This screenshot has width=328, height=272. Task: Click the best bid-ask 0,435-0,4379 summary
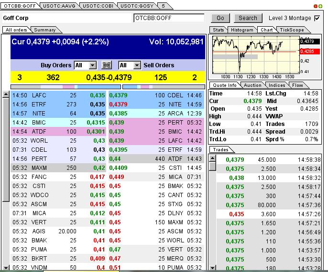click(x=109, y=78)
